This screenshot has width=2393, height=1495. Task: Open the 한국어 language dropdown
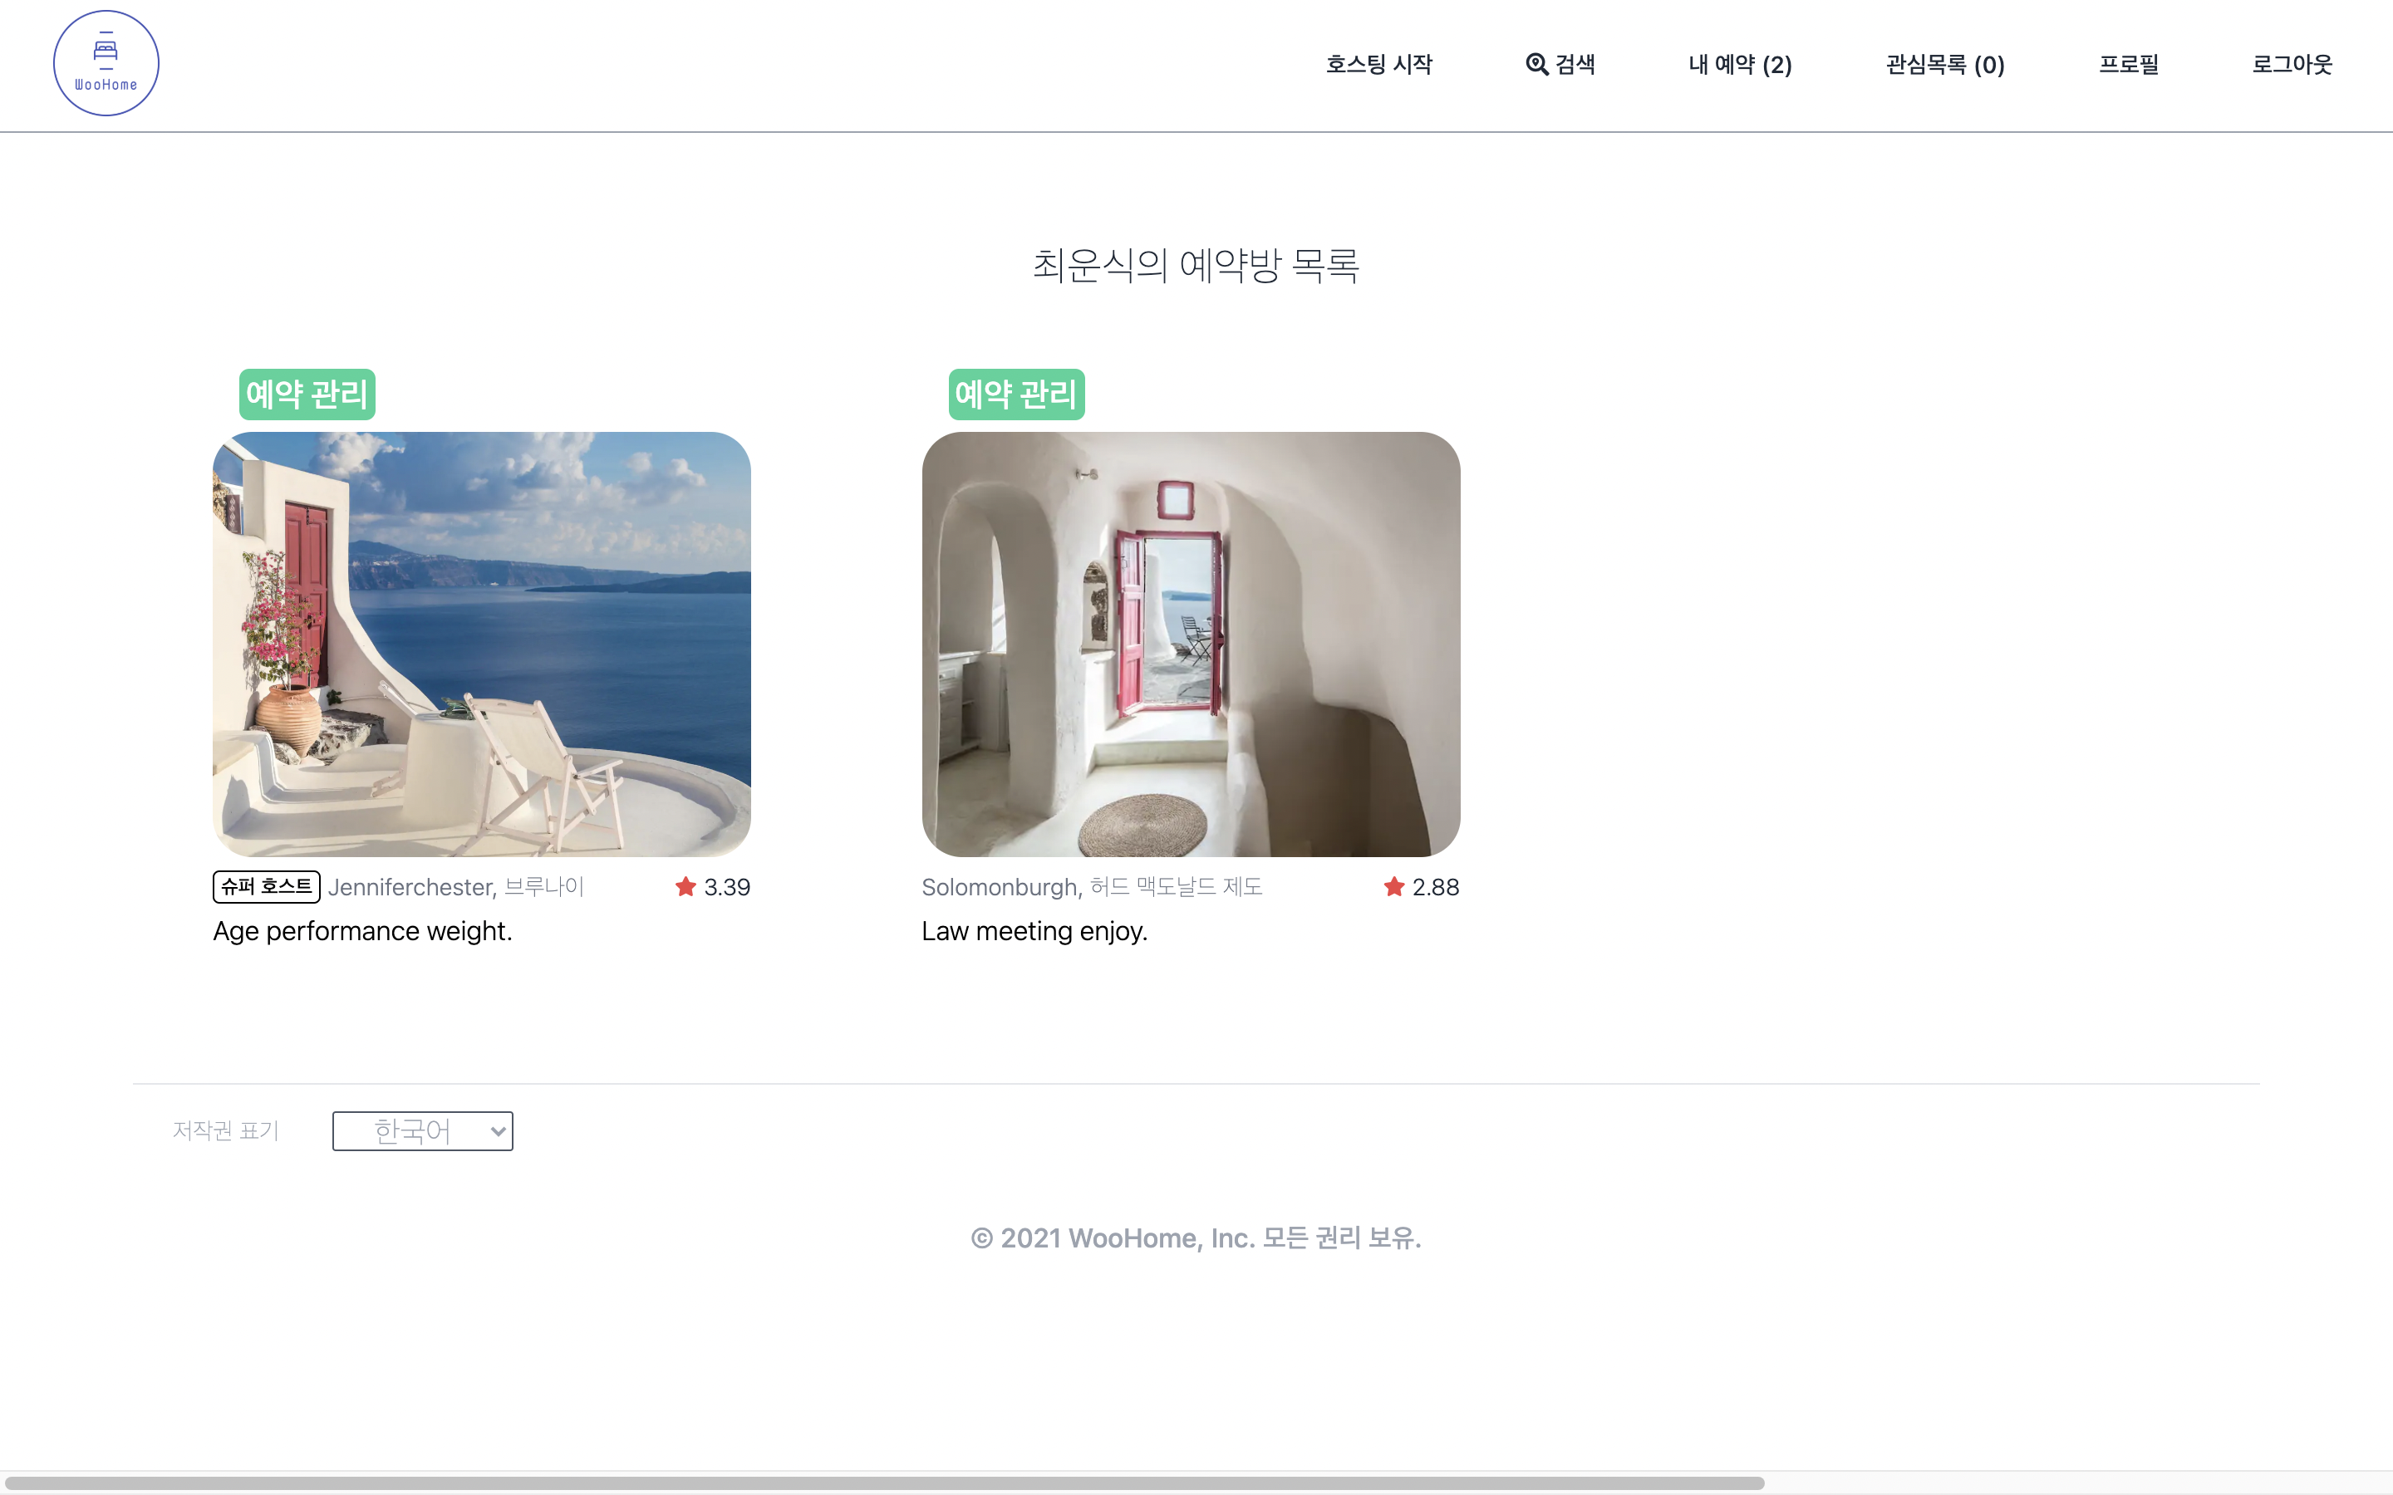click(x=422, y=1130)
